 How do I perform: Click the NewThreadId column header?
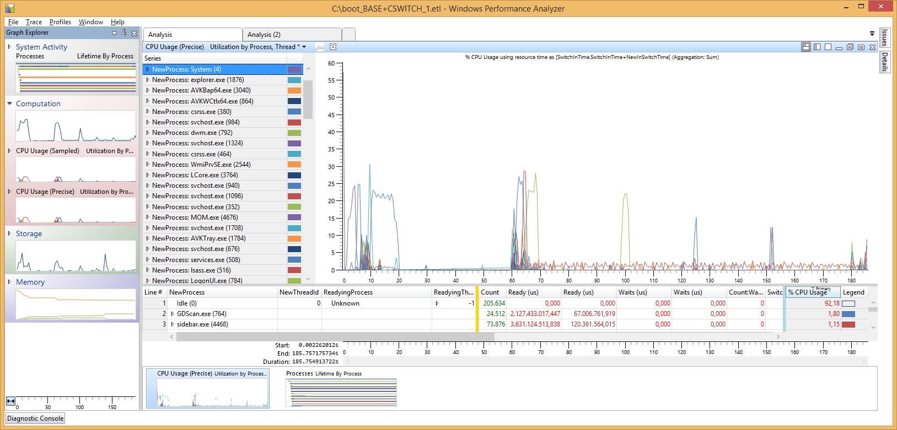(299, 292)
